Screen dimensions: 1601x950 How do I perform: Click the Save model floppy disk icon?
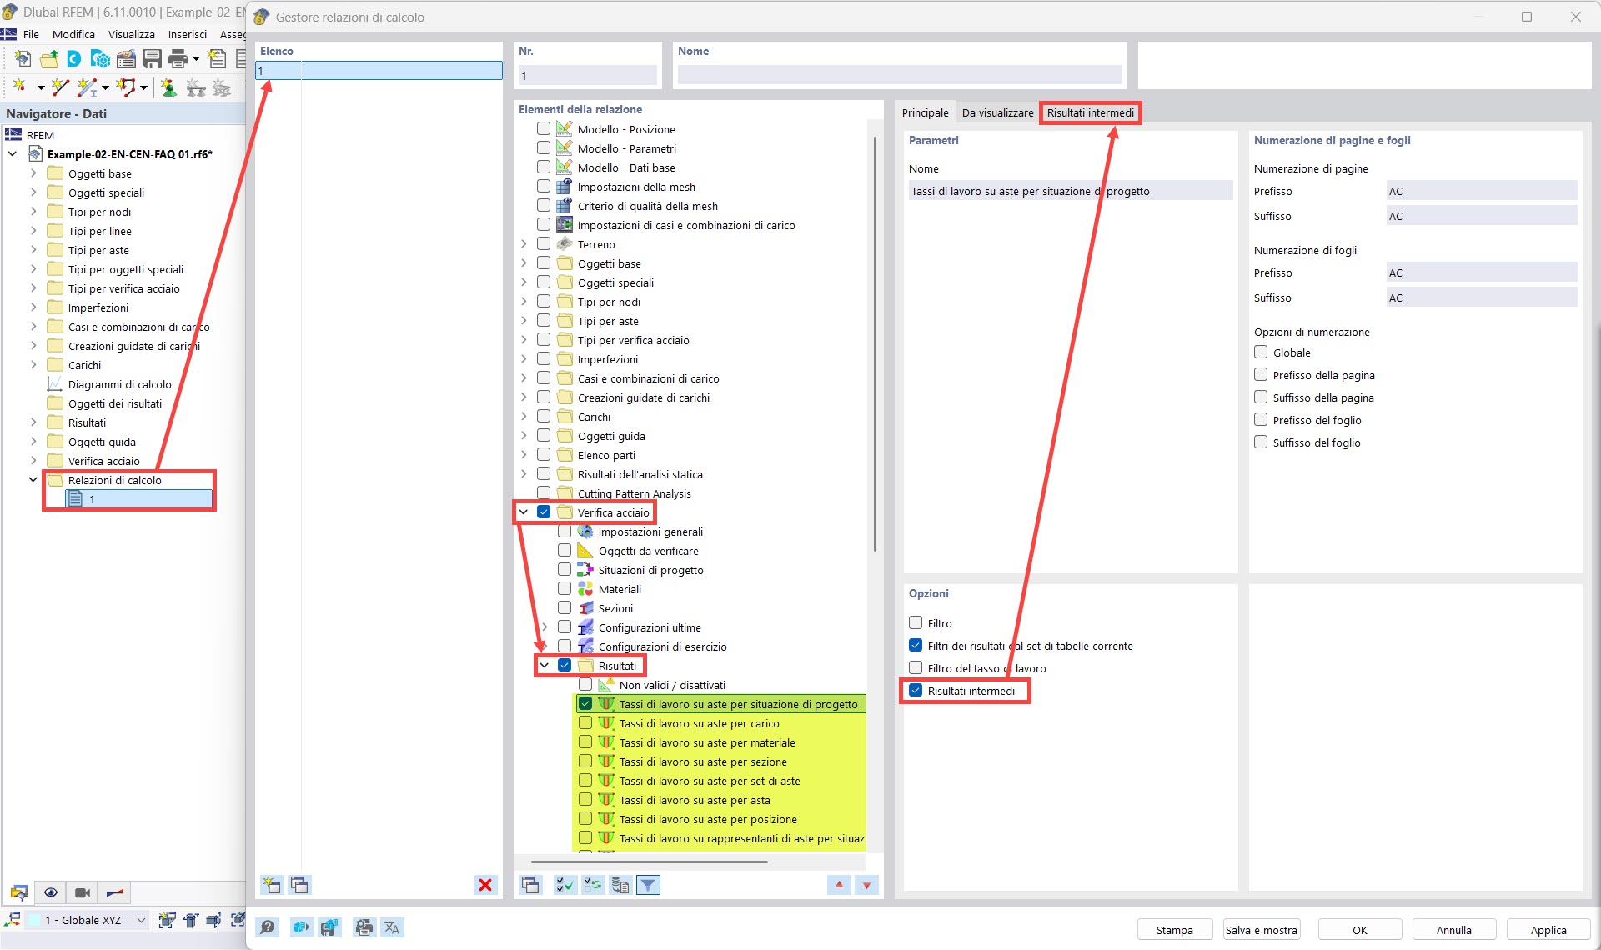[x=152, y=58]
